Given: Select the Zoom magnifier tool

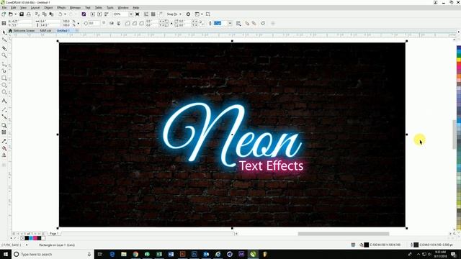Looking at the screenshot, I should tap(4, 55).
